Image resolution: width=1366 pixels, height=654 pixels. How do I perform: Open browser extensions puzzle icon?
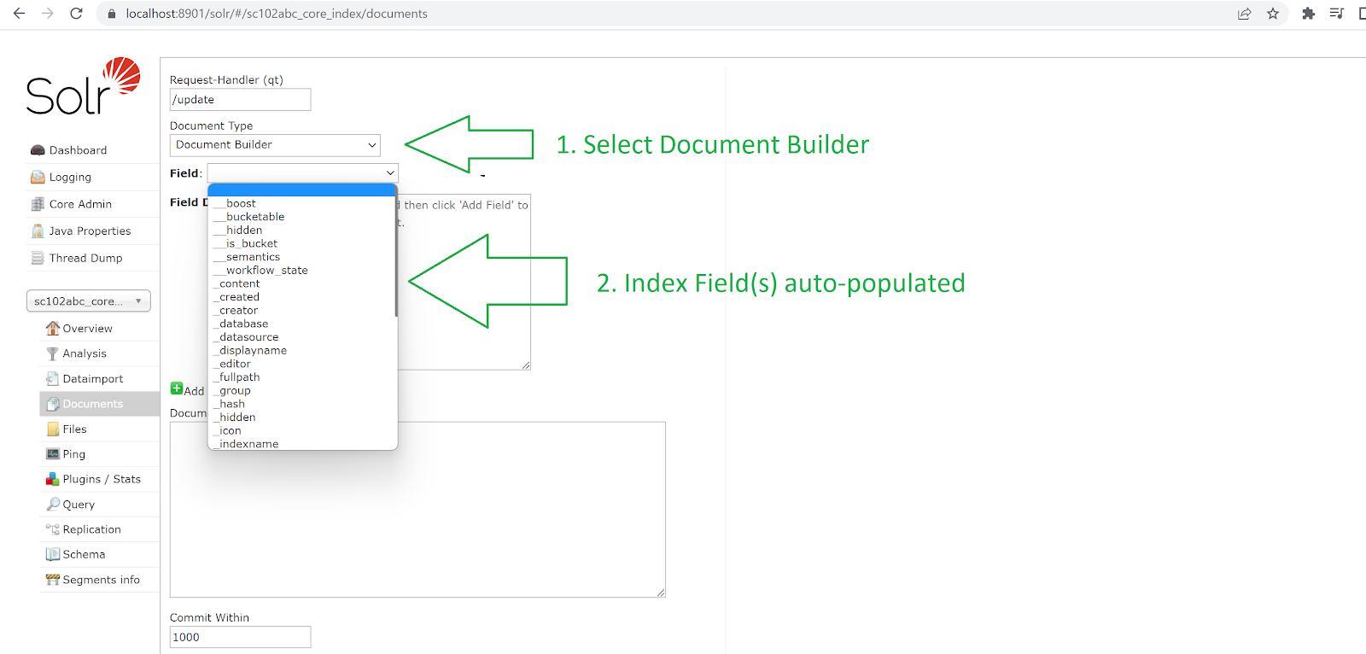1308,14
